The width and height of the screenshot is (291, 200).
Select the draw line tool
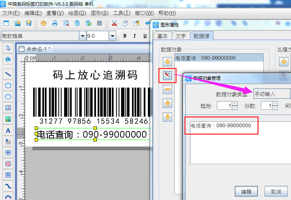click(8, 74)
